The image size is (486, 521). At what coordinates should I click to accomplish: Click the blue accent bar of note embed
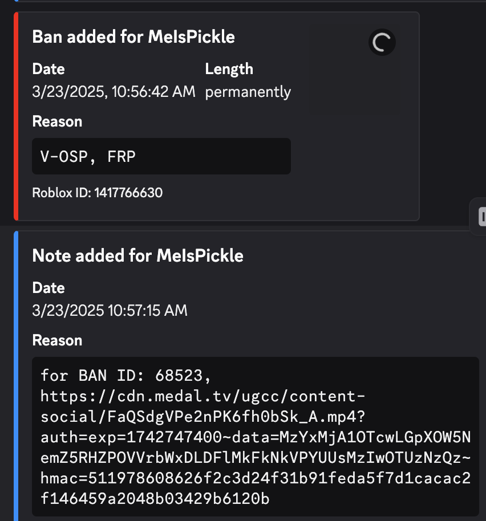16,376
